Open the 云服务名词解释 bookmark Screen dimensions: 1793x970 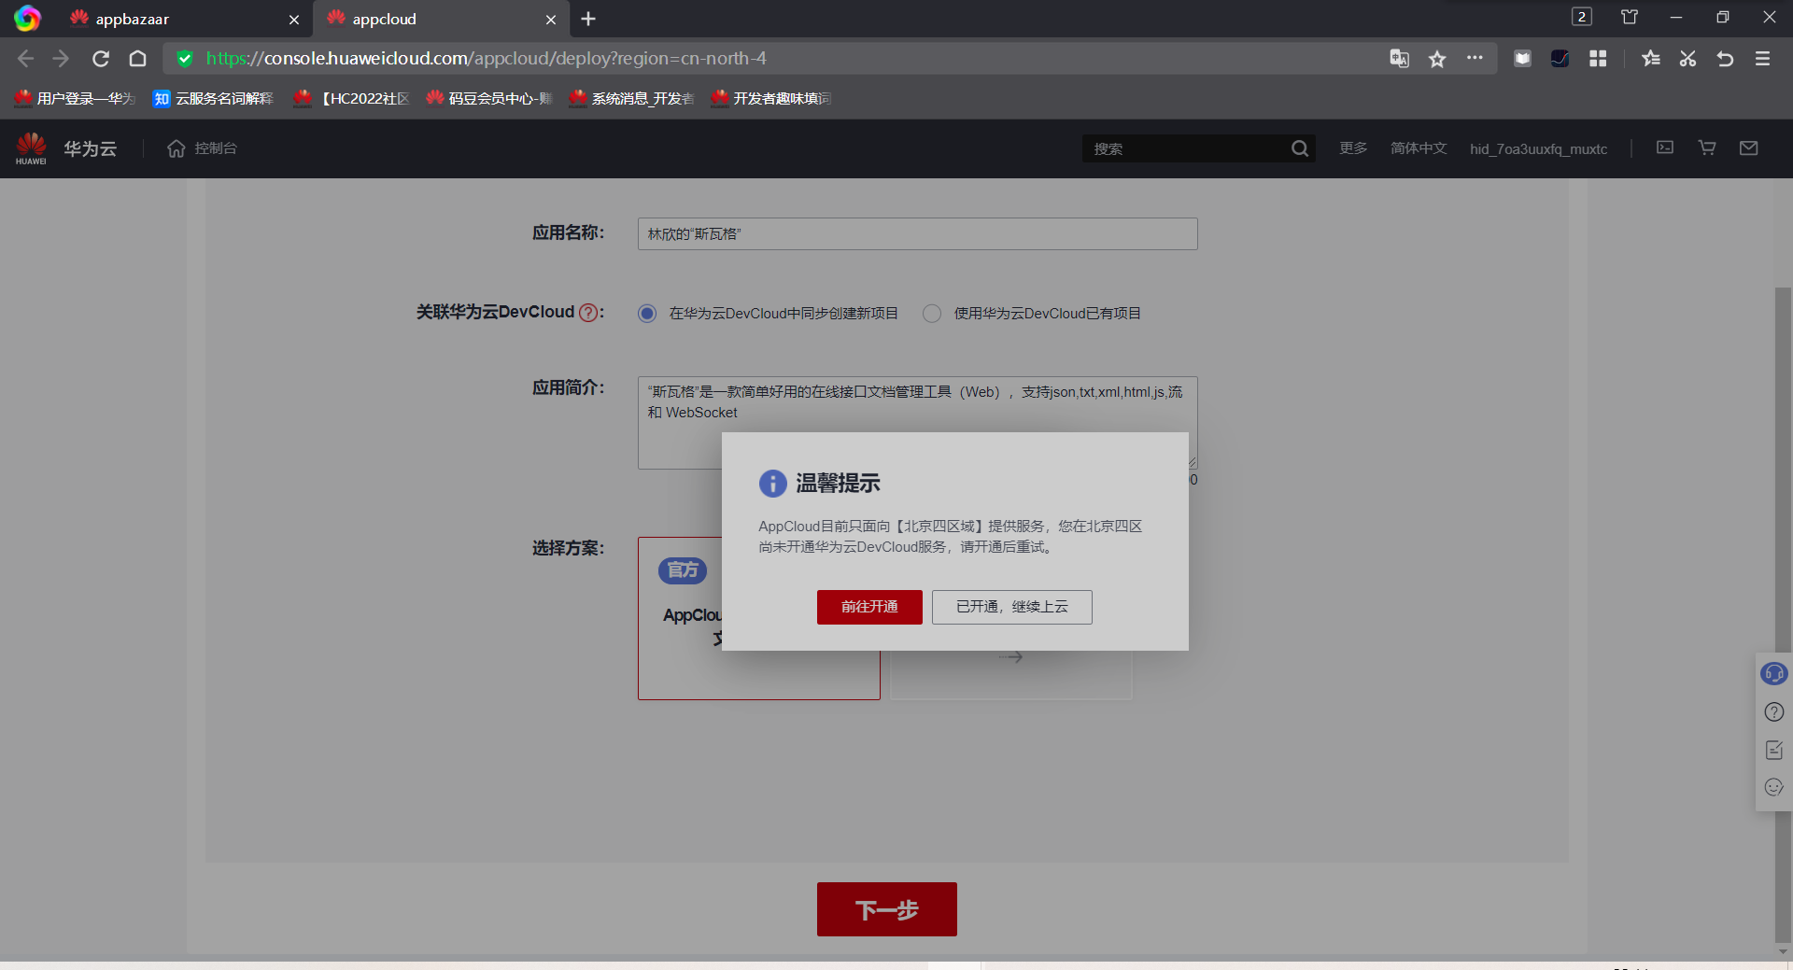[x=213, y=99]
